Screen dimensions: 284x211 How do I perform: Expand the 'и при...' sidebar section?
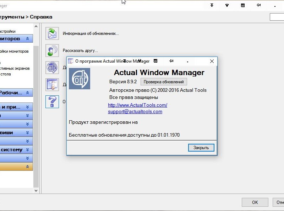pyautogui.click(x=28, y=107)
